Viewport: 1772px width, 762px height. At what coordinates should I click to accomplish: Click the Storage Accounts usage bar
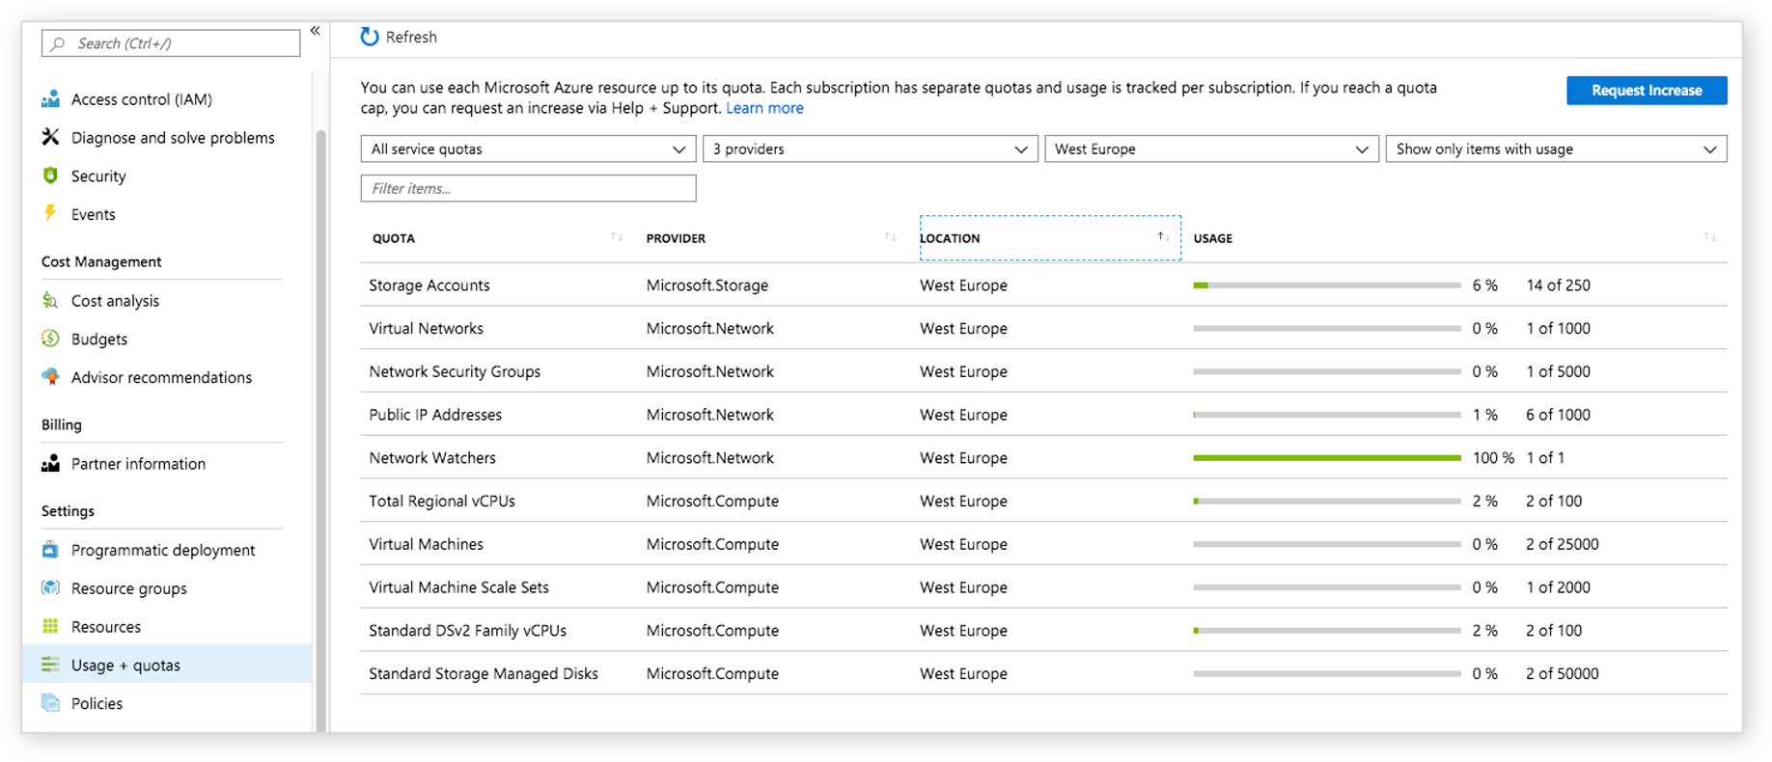tap(1326, 286)
